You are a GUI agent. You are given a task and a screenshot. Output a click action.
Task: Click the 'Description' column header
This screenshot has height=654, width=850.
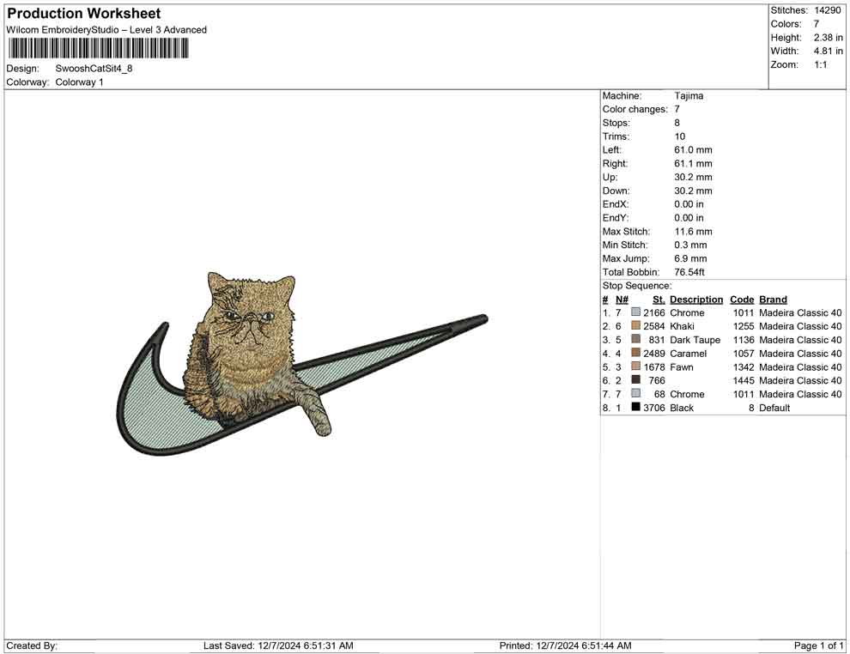pos(696,299)
